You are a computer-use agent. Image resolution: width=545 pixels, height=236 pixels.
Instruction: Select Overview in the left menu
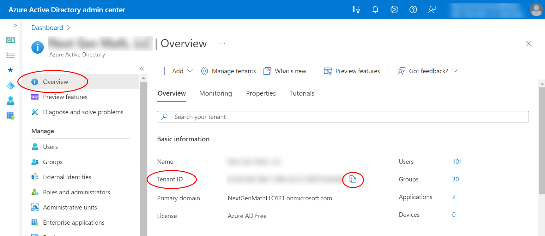[81, 82]
